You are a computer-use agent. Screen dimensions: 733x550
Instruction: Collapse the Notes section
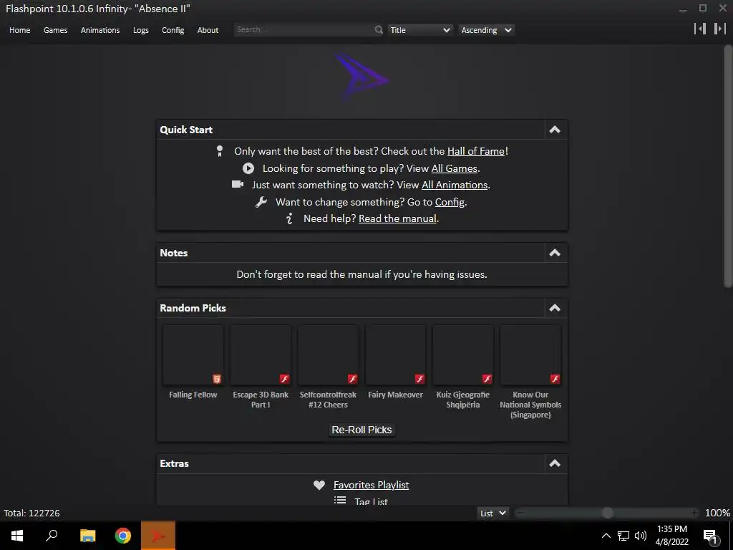point(555,253)
